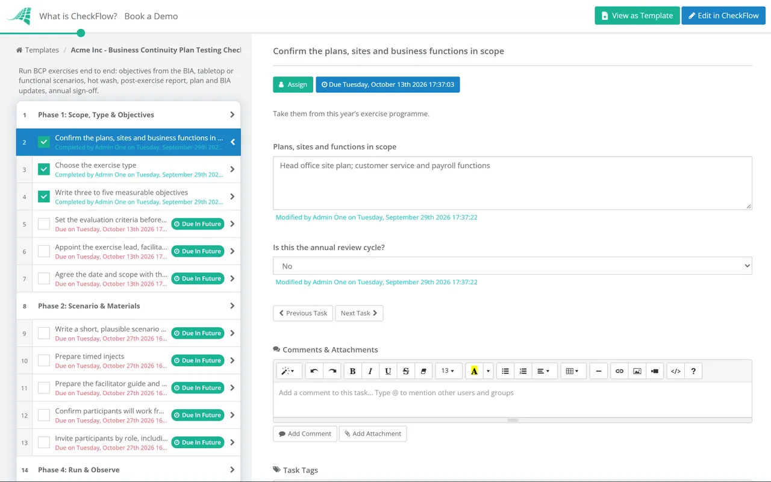Screen dimensions: 771x482
Task: Insert a video in the comment
Action: [655, 371]
